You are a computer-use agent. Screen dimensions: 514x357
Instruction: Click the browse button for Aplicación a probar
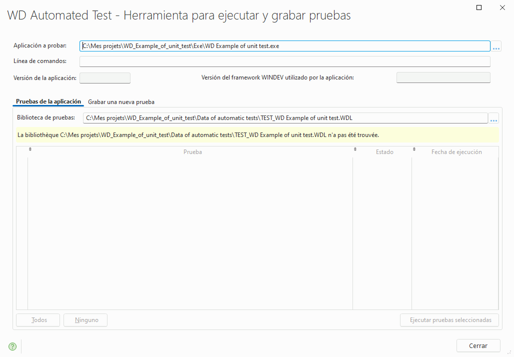[496, 46]
